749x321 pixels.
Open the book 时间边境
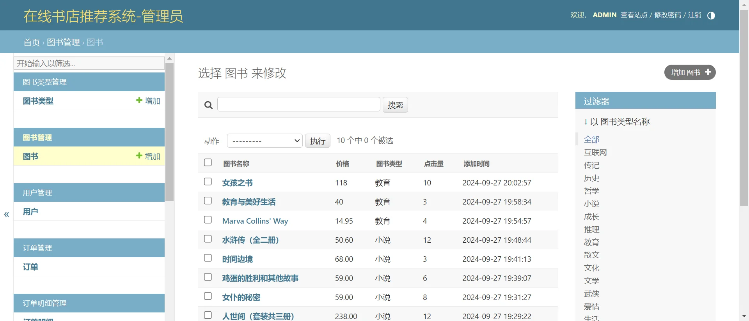(238, 259)
